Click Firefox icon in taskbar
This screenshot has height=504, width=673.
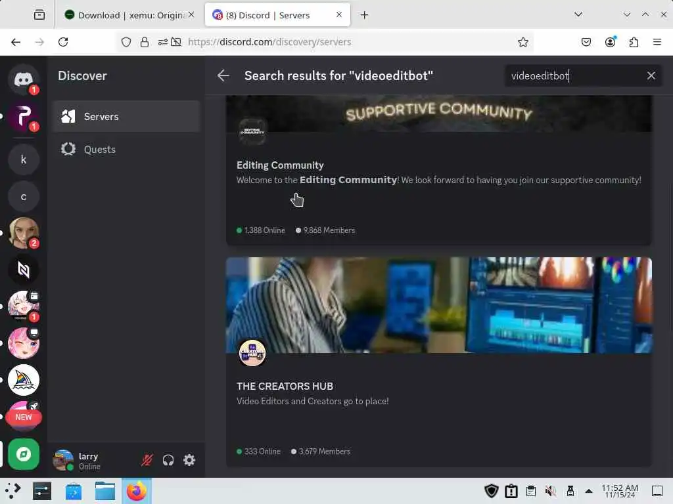tap(137, 491)
